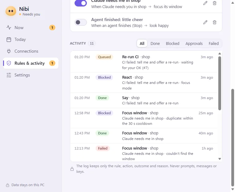Viewport: 235px width, 192px height.
Task: Click the Failed status on 12:13 PM entry
Action: (103, 148)
